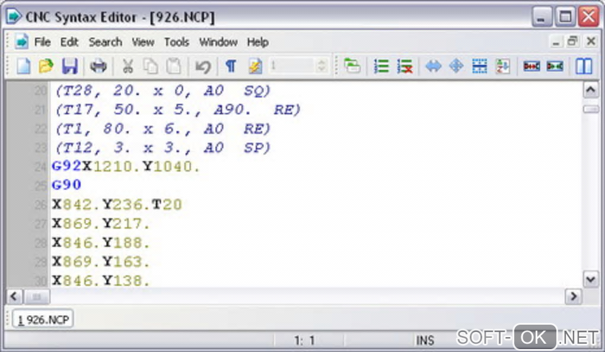Click the X846.Y188. code line
This screenshot has width=605, height=352.
pos(101,243)
